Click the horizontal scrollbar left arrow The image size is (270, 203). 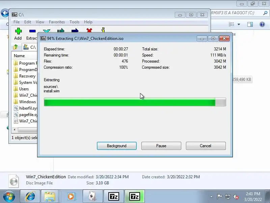pyautogui.click(x=15, y=130)
